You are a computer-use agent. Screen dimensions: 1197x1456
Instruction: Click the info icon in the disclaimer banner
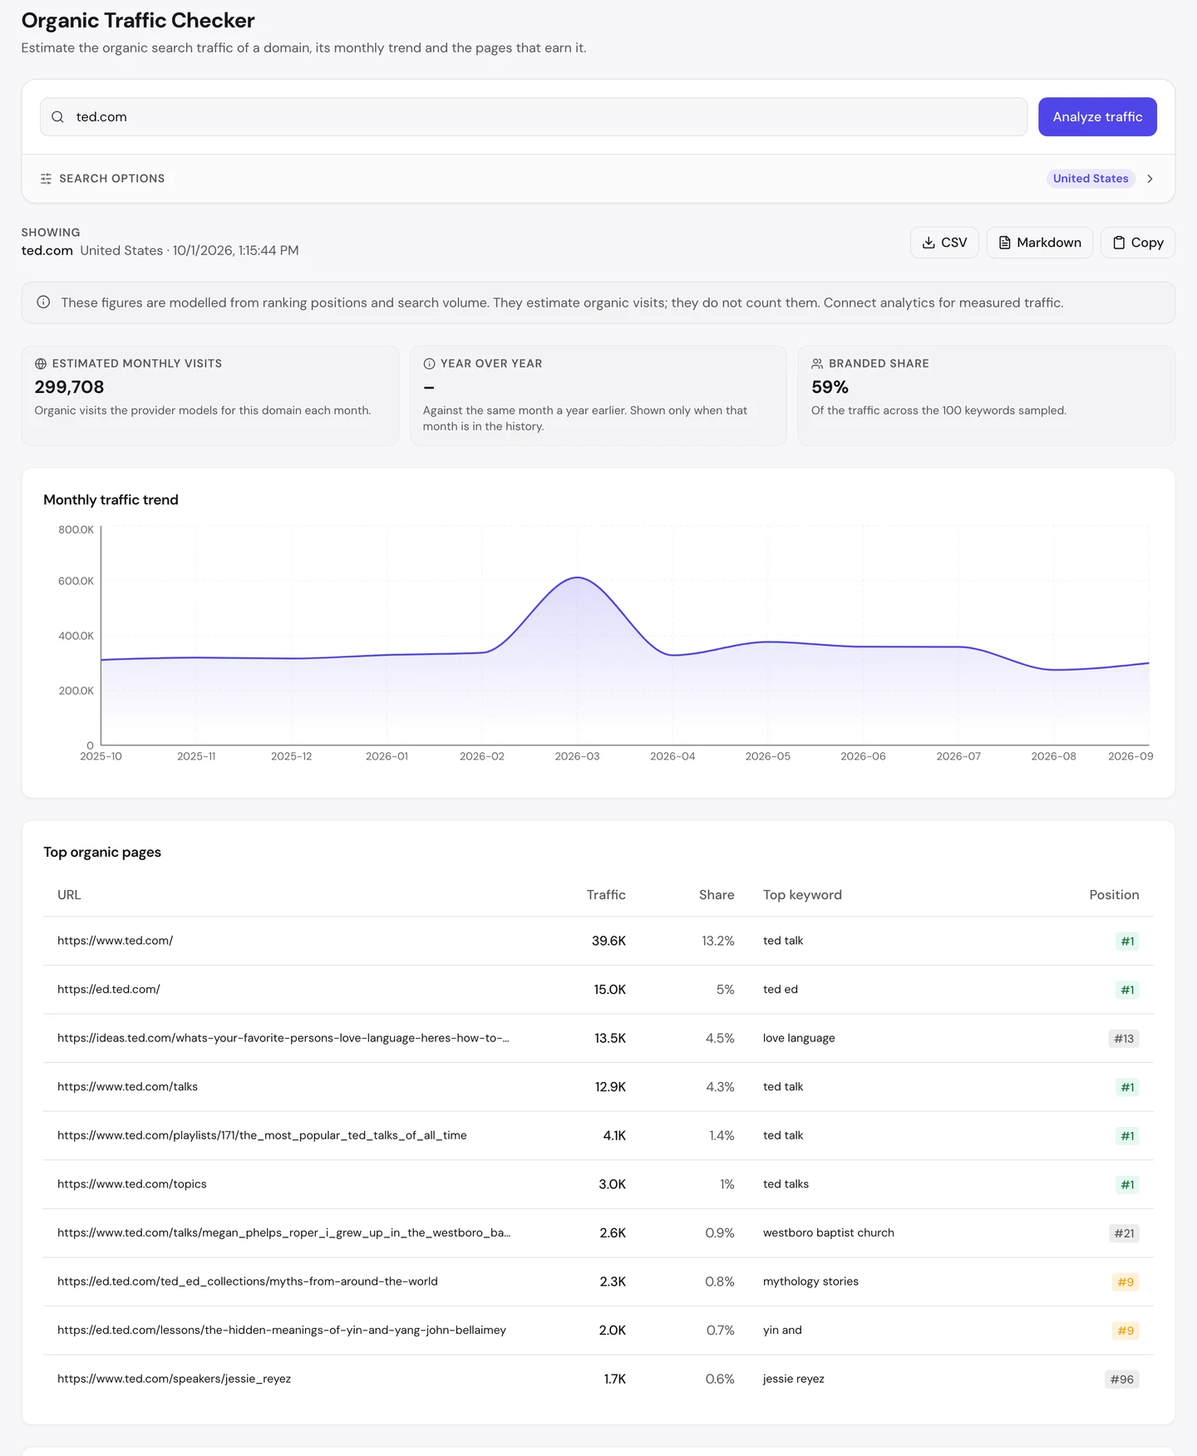tap(43, 303)
